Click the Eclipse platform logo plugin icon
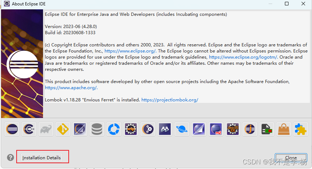This screenshot has width=312, height=169. click(x=12, y=129)
